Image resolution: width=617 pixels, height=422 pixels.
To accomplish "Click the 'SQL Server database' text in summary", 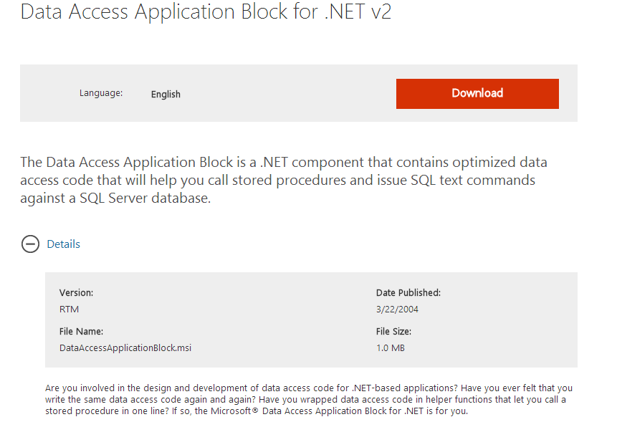I will 145,198.
